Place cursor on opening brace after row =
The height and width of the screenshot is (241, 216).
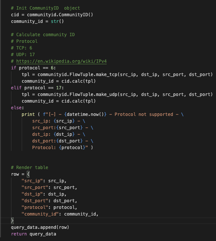pyautogui.click(x=28, y=174)
